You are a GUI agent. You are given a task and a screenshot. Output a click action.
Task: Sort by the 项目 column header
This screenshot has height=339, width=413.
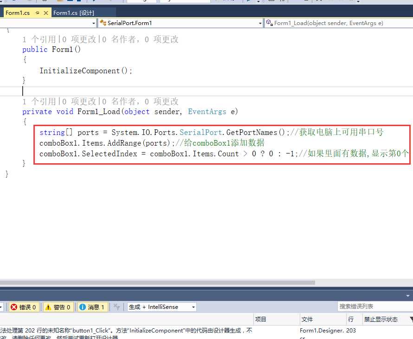276,319
